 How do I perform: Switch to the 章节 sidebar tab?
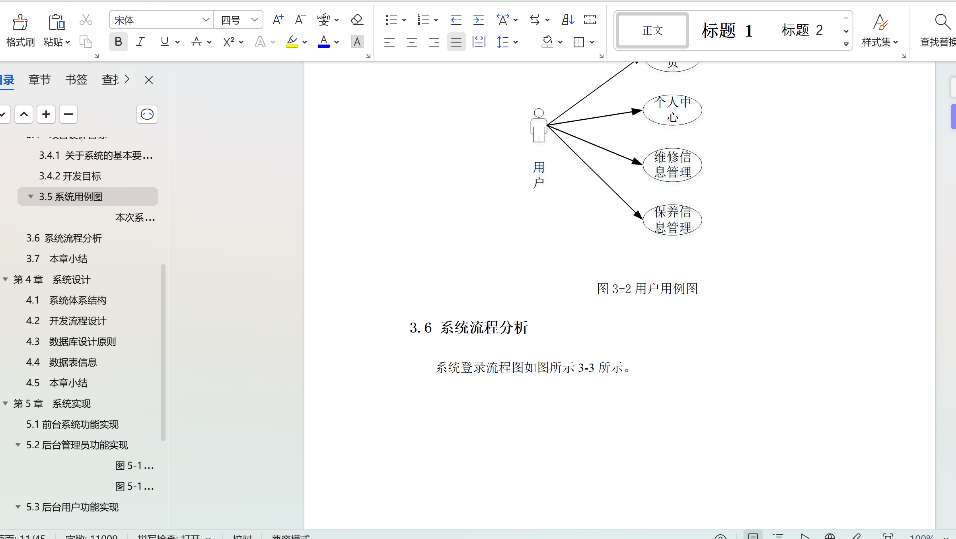(39, 80)
